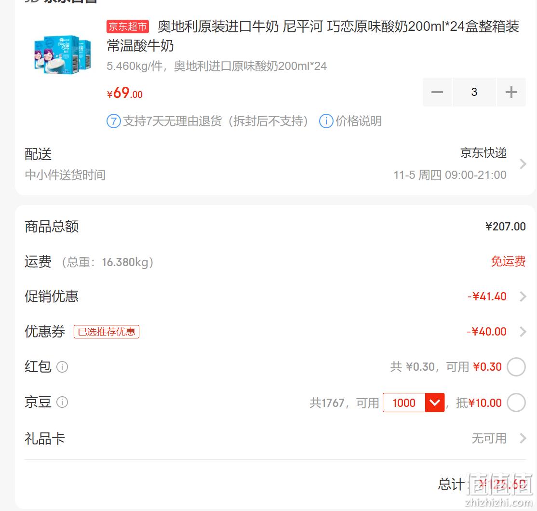The width and height of the screenshot is (537, 511).
Task: Click the 7-day return circle icon
Action: [114, 121]
